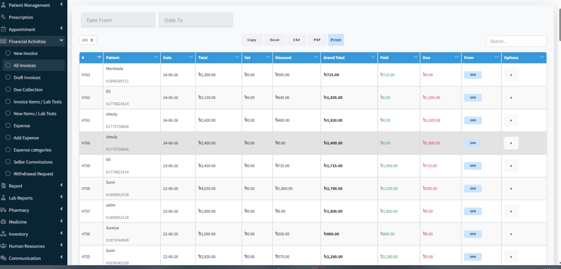Viewport: 561px width, 269px height.
Task: Click patient name Morsheda
Action: pyautogui.click(x=115, y=68)
